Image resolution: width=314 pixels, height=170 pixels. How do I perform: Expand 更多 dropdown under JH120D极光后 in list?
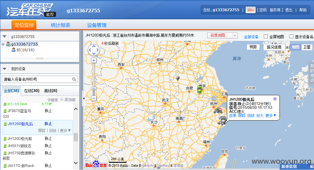click(x=65, y=131)
